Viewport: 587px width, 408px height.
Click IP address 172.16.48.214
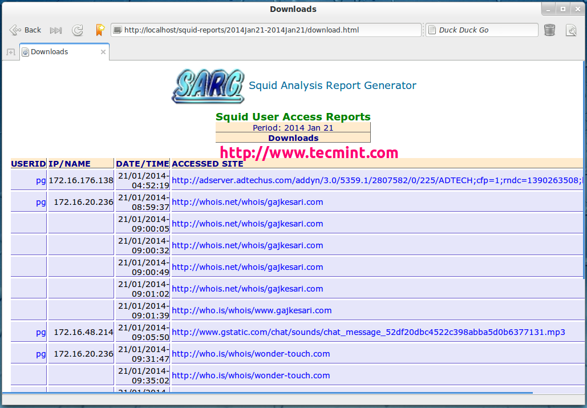83,332
